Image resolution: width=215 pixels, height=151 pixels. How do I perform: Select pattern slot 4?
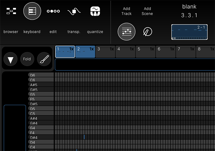pyautogui.click(x=125, y=52)
